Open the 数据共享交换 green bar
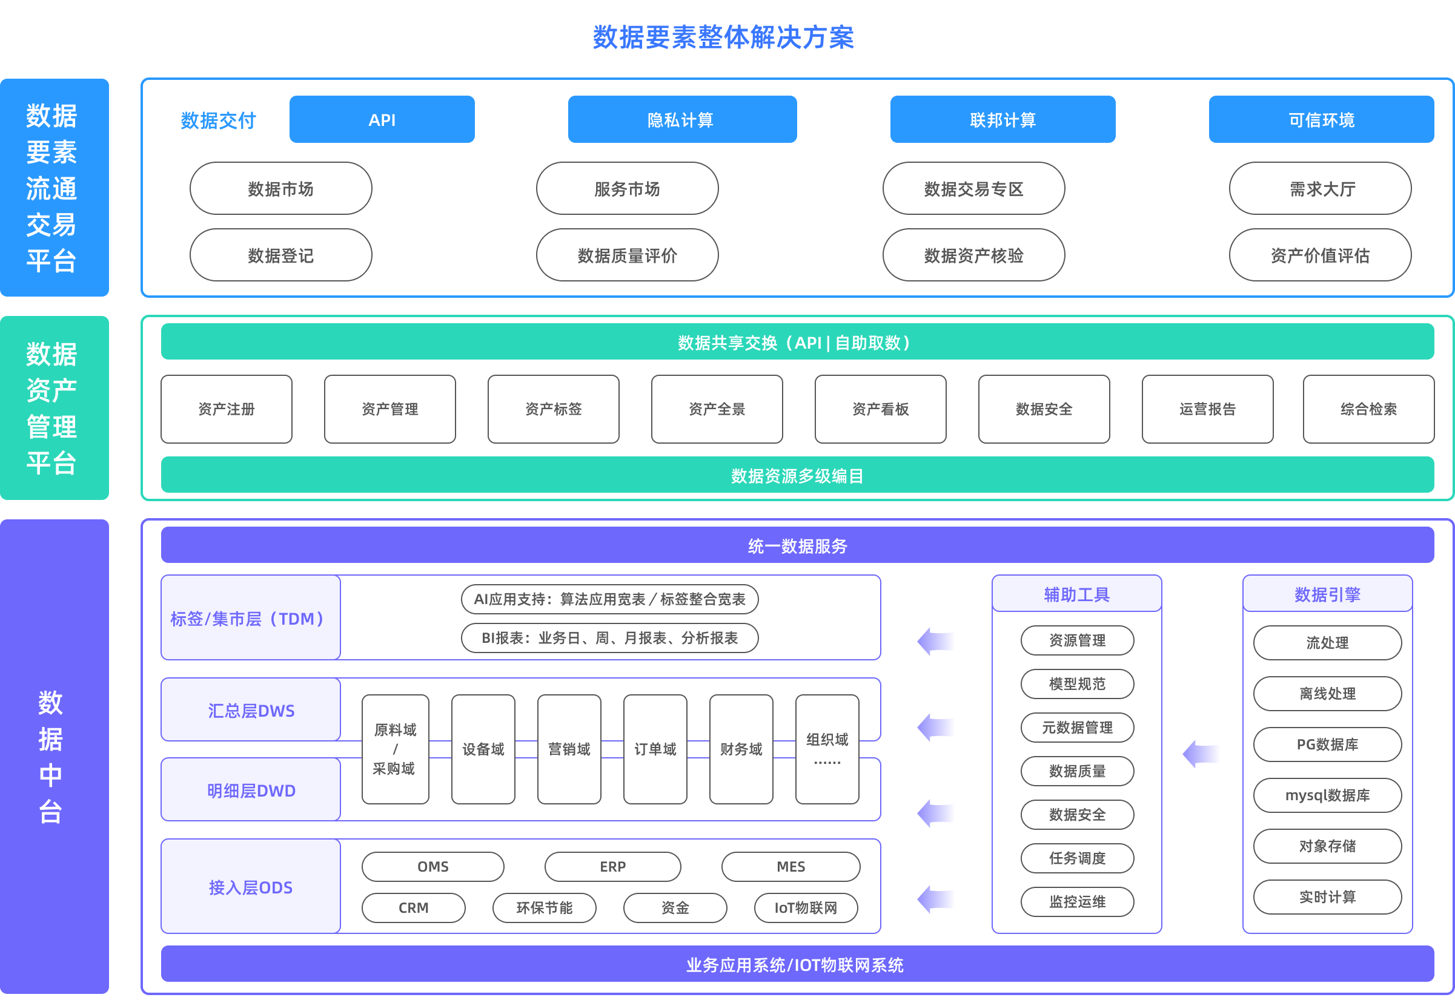This screenshot has width=1455, height=1006. click(797, 342)
